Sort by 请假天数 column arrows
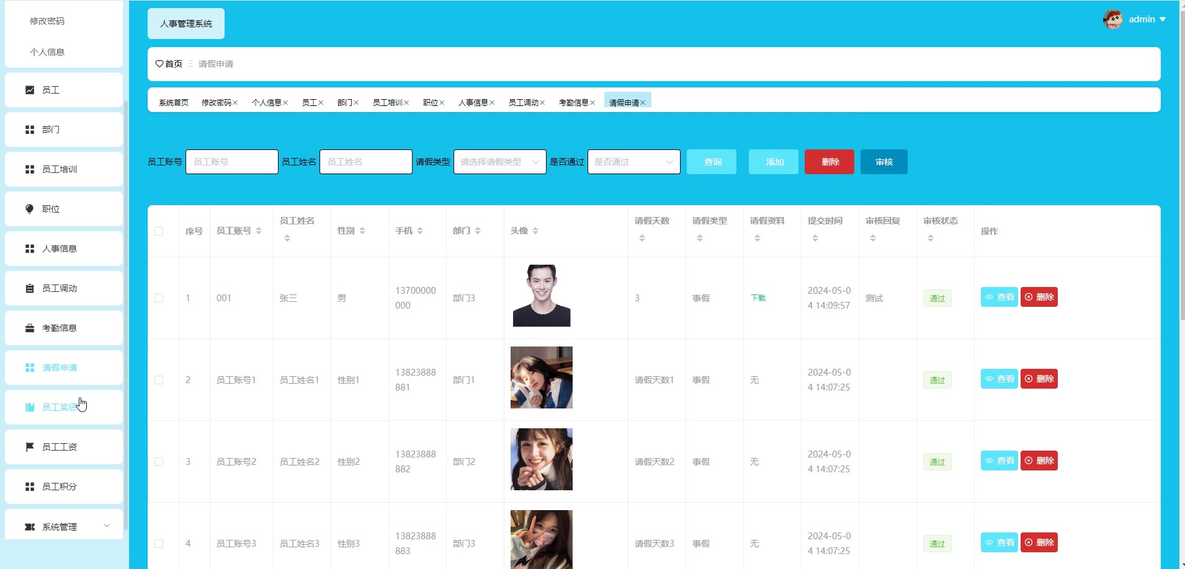 click(x=642, y=238)
